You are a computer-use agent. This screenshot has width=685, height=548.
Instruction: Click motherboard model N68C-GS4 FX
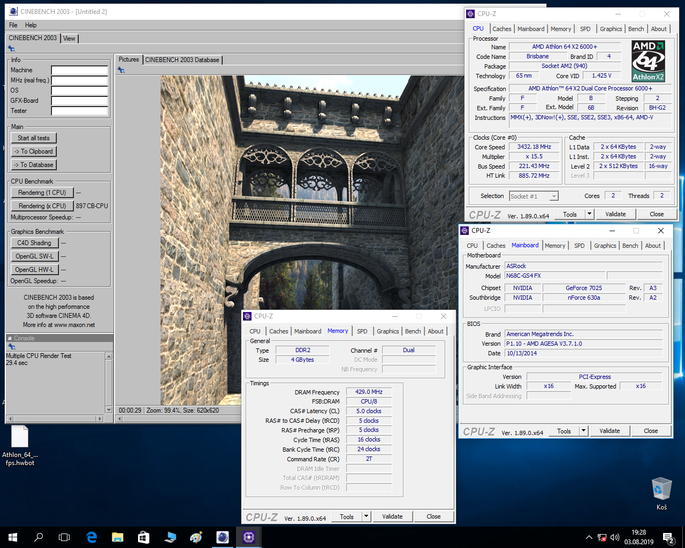click(555, 276)
